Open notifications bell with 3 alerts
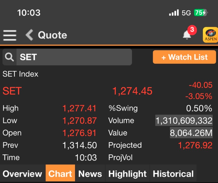This screenshot has height=183, width=218. pyautogui.click(x=187, y=35)
